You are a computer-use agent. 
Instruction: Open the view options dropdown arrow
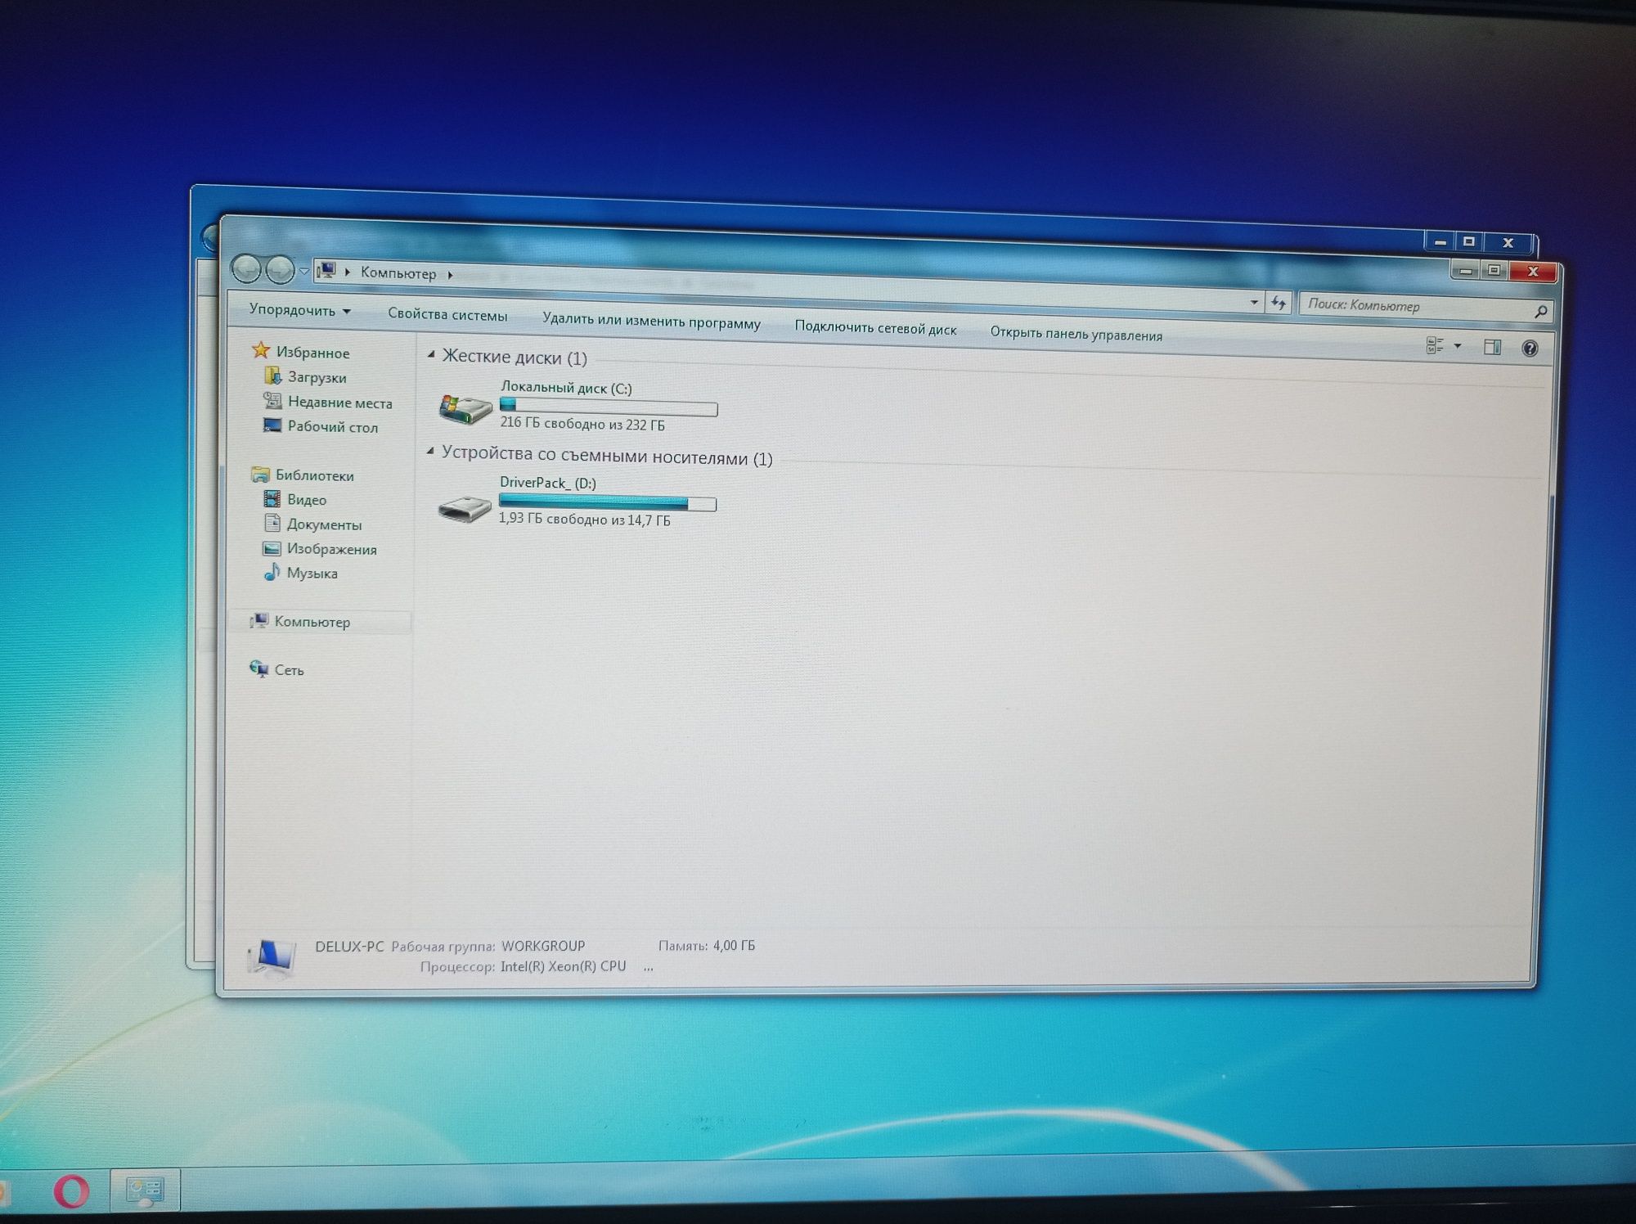(x=1457, y=346)
